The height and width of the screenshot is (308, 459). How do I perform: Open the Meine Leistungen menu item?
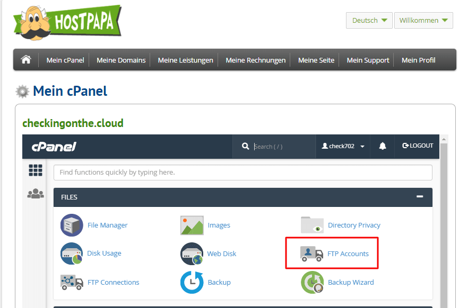pyautogui.click(x=185, y=60)
